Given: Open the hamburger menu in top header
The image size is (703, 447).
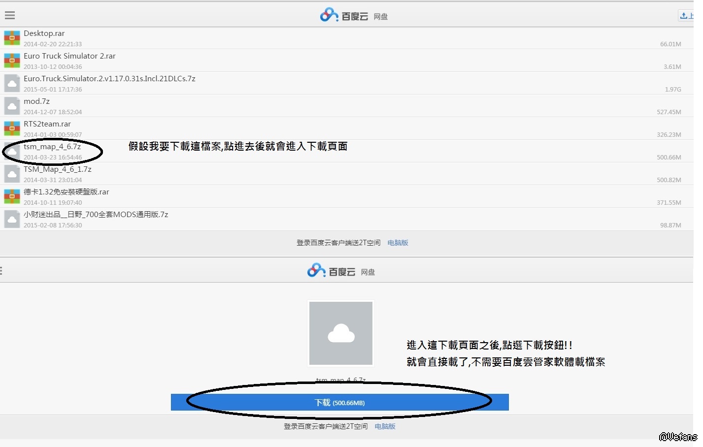Looking at the screenshot, I should pyautogui.click(x=10, y=15).
